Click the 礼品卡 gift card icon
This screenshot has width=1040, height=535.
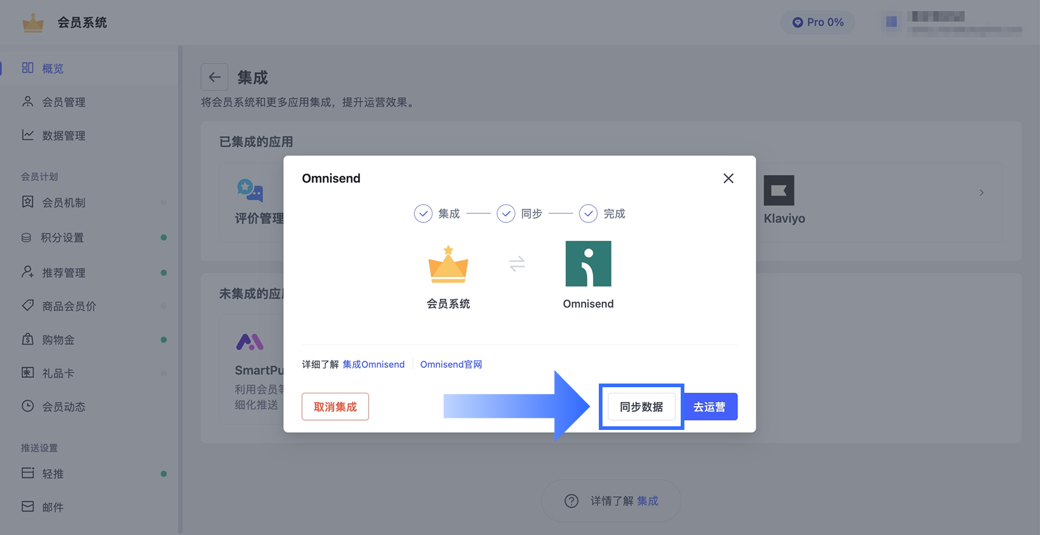pos(27,373)
